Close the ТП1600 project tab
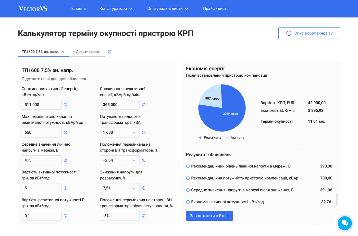Screen dimensions: 358x236 coord(63,51)
